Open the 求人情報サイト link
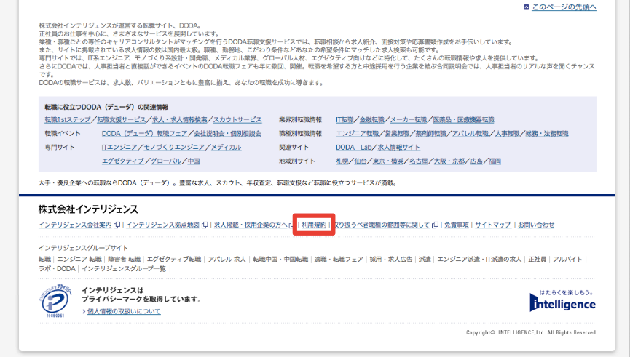This screenshot has width=630, height=357. click(400, 147)
